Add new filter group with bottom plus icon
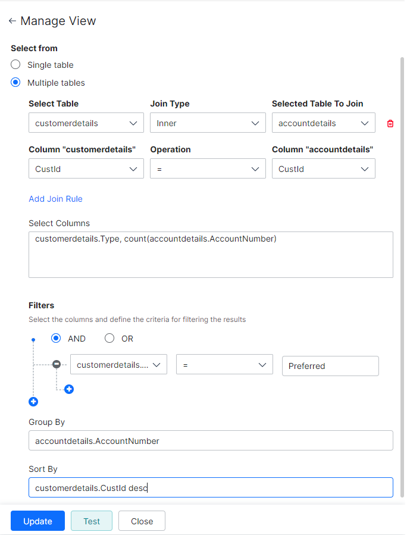The width and height of the screenshot is (407, 535). click(33, 402)
